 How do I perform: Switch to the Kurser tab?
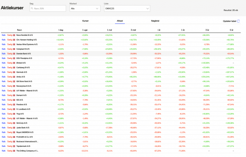[x=85, y=21]
